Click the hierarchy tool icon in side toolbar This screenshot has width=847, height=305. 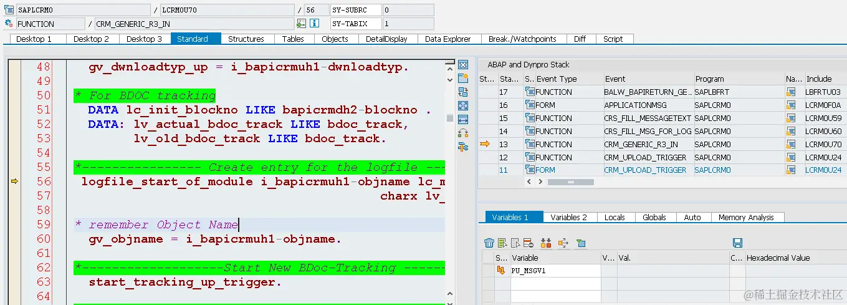coord(463,147)
